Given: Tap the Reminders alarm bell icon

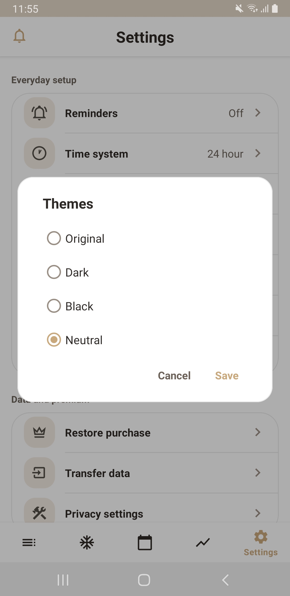Looking at the screenshot, I should click(x=39, y=113).
